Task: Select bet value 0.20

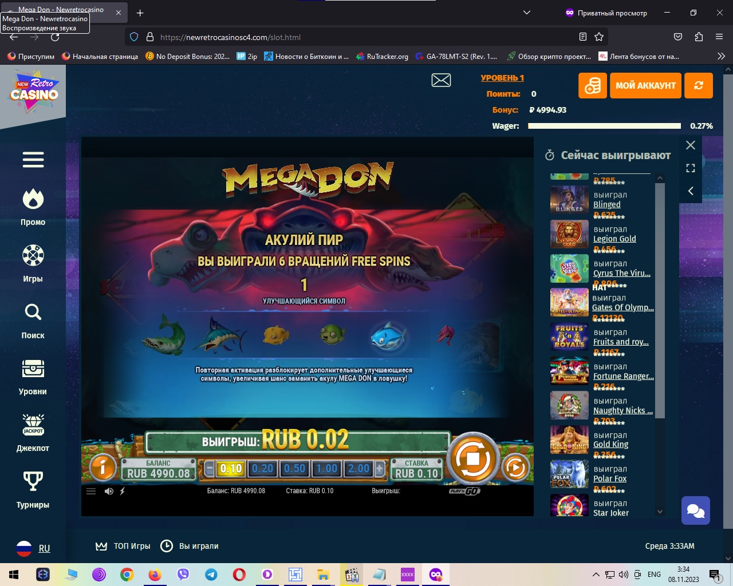Action: click(x=263, y=469)
